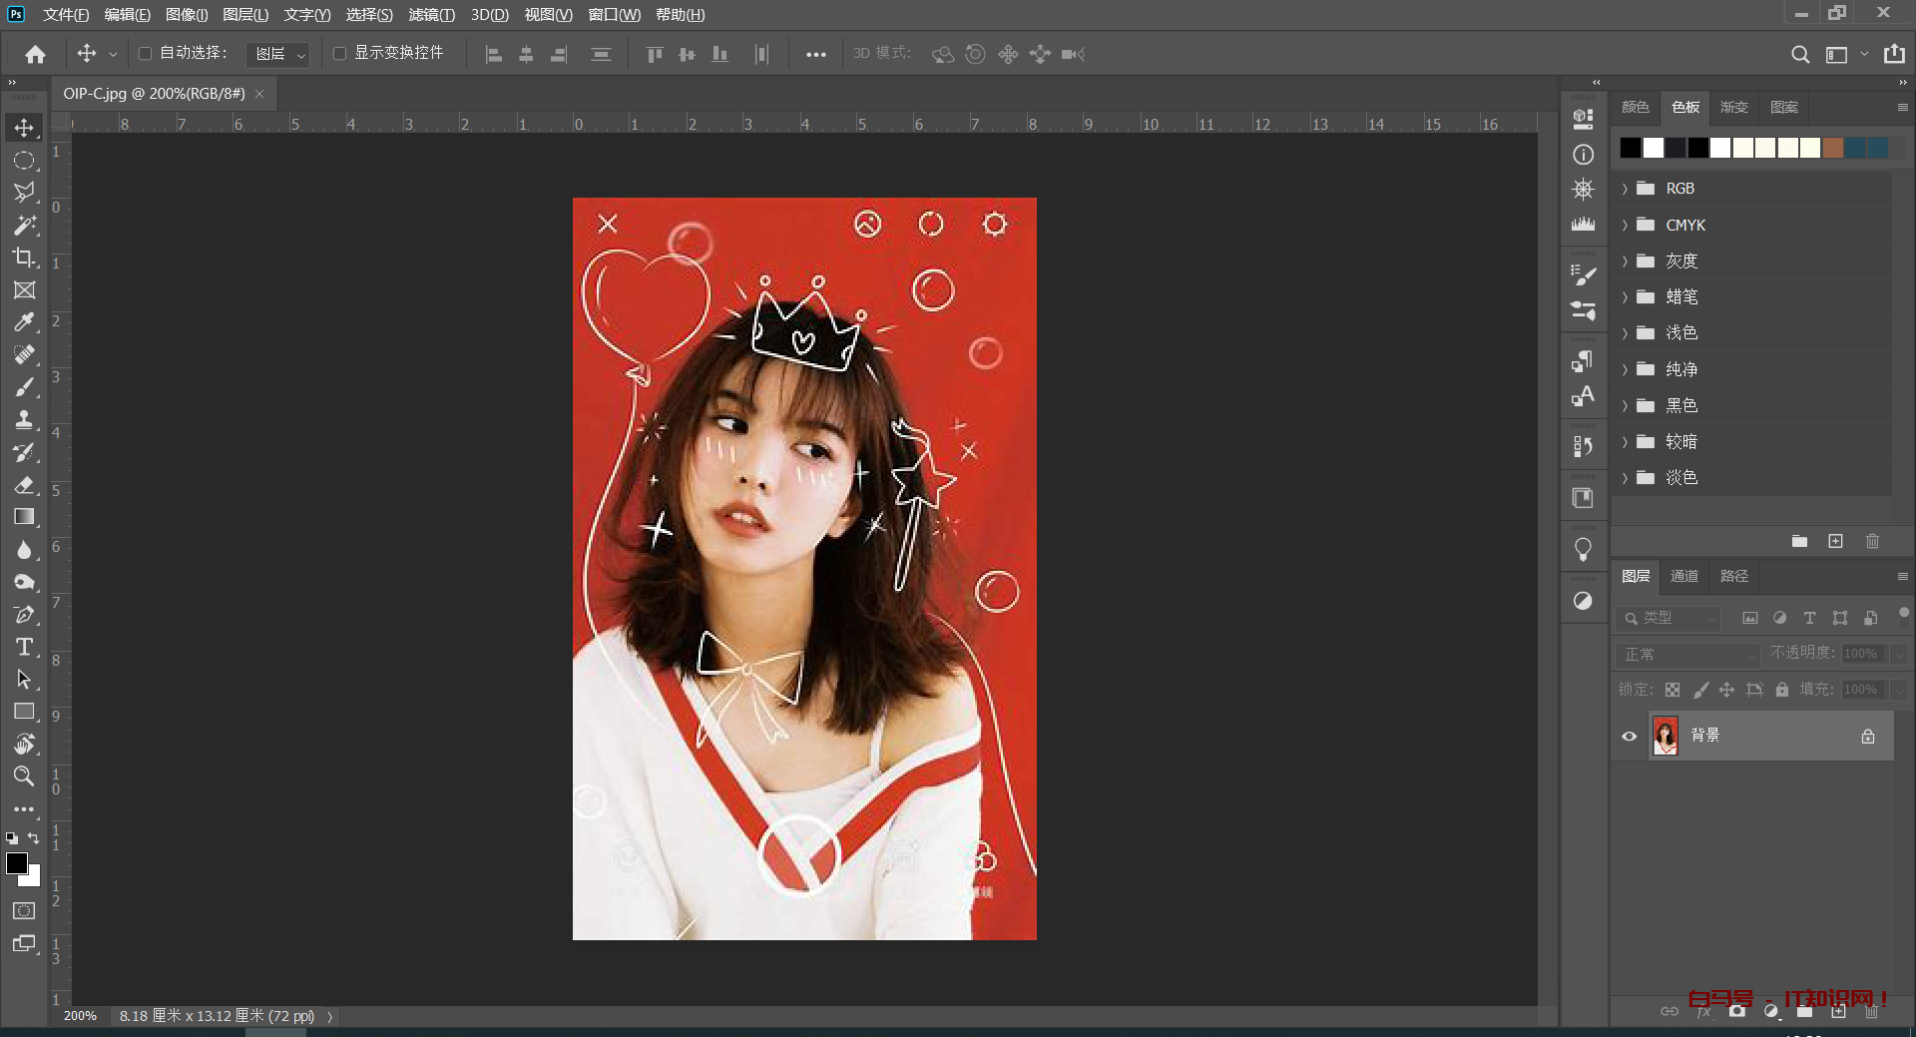Select the Horizontal Type tool
Screen dimensions: 1916x1037
click(24, 647)
